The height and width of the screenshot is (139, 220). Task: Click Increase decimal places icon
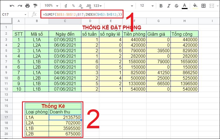89,6
